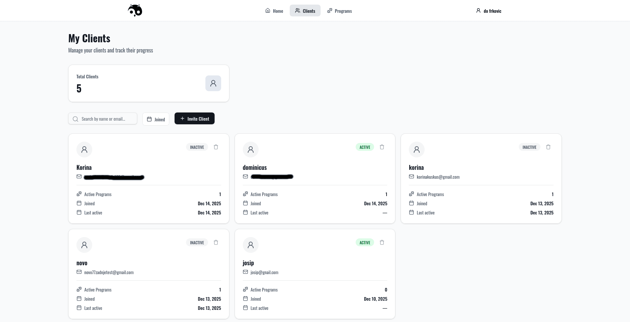This screenshot has height=322, width=630.
Task: Delete the client Korina via trash icon
Action: click(216, 147)
